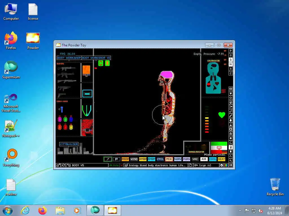Select the PGRV tool
The width and height of the screenshot is (289, 216).
coord(187,159)
